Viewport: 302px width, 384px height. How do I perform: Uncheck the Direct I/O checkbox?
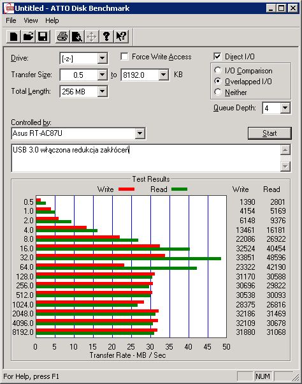point(217,57)
